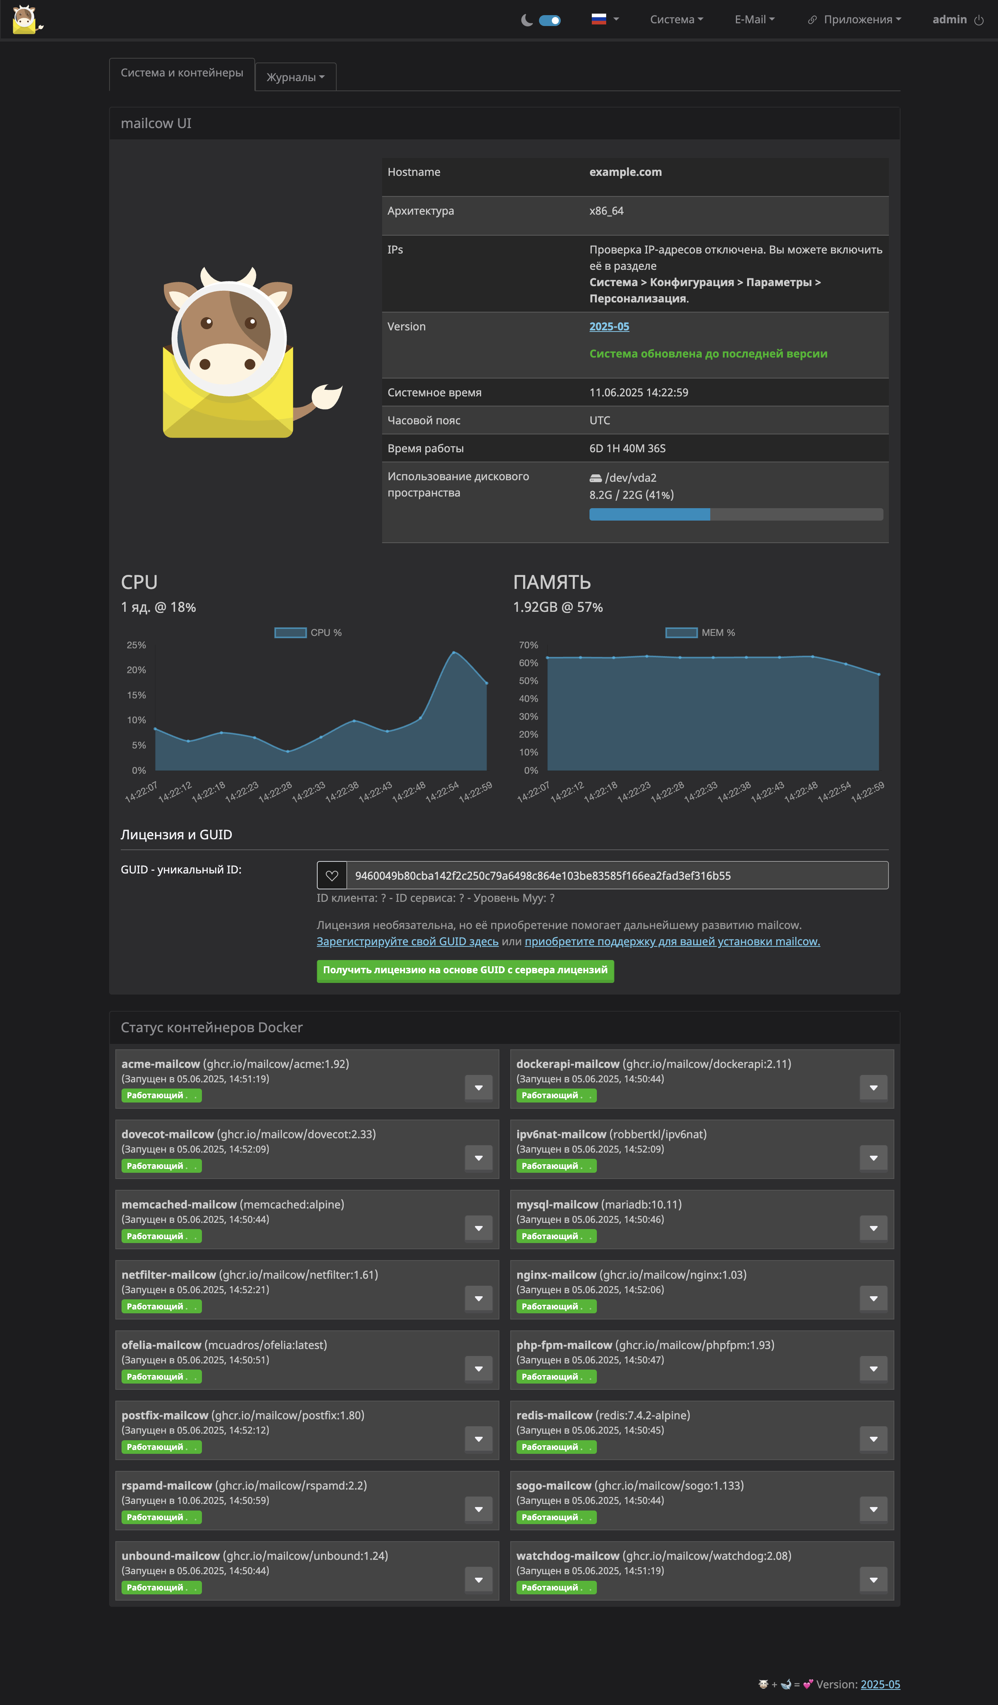Click system time 11.06.2025 14:22:59

click(x=639, y=392)
